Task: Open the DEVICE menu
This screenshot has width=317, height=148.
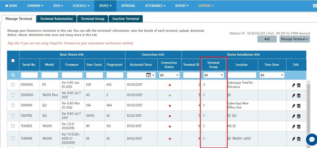Action: coord(105,6)
